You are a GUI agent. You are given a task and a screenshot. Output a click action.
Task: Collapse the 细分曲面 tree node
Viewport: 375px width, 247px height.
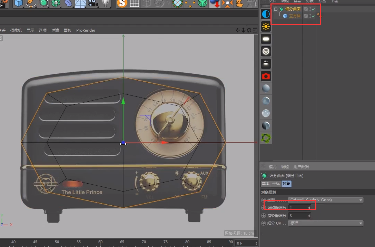[x=276, y=9]
